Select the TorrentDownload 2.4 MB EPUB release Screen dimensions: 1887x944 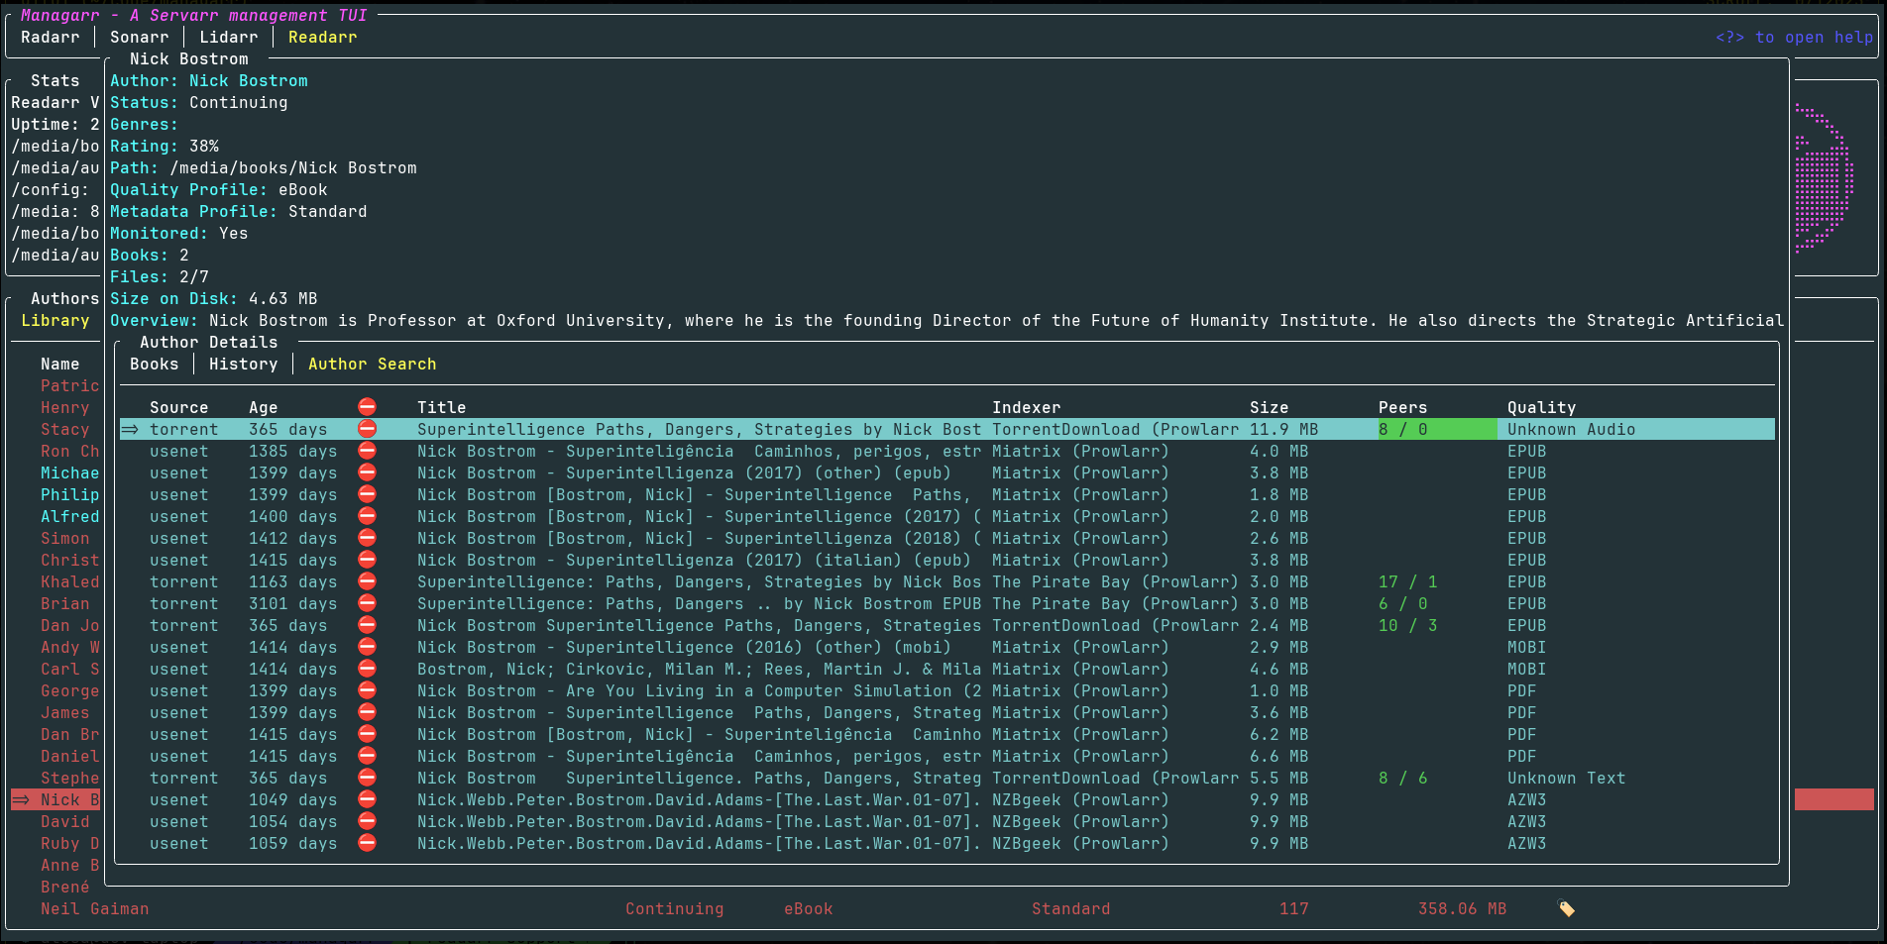pyautogui.click(x=946, y=625)
